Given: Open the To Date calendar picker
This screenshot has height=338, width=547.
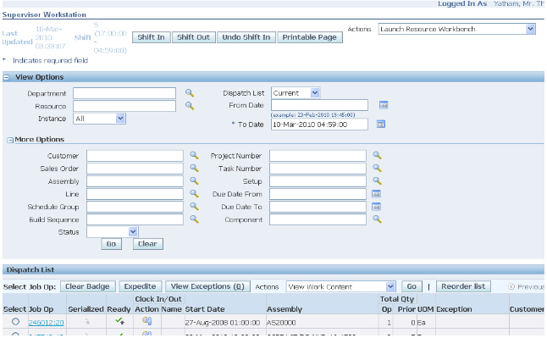Looking at the screenshot, I should 381,124.
